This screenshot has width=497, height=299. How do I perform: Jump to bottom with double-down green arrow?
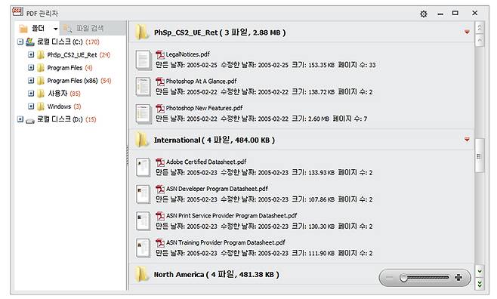point(480,284)
